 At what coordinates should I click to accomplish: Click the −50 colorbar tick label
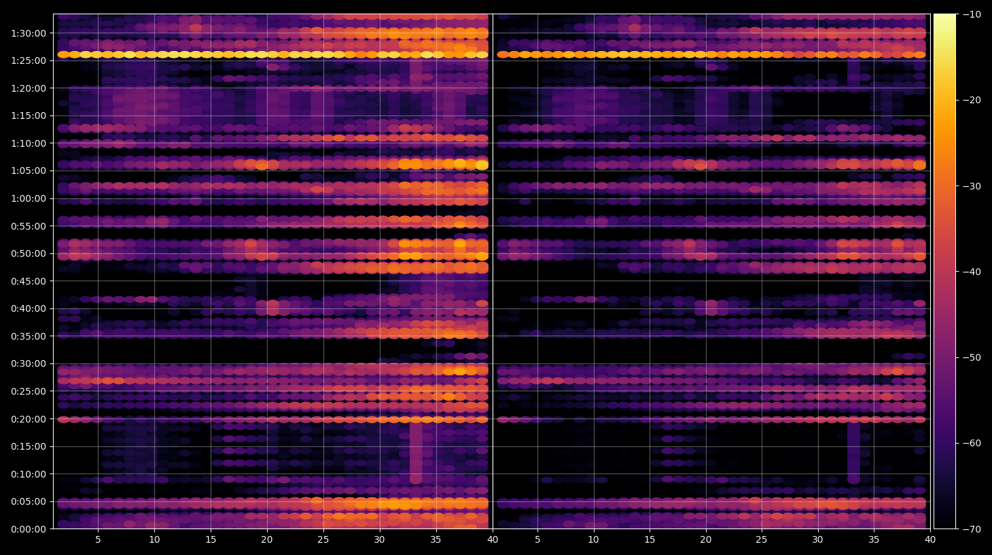click(x=972, y=357)
